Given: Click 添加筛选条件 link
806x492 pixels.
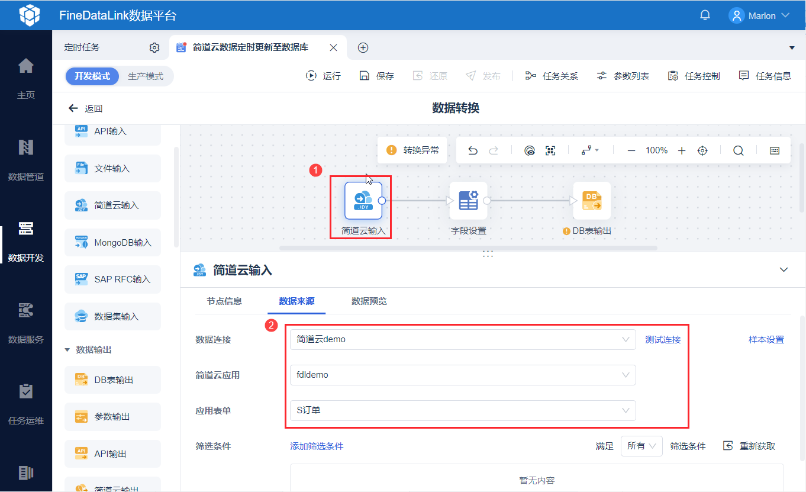Looking at the screenshot, I should (317, 446).
